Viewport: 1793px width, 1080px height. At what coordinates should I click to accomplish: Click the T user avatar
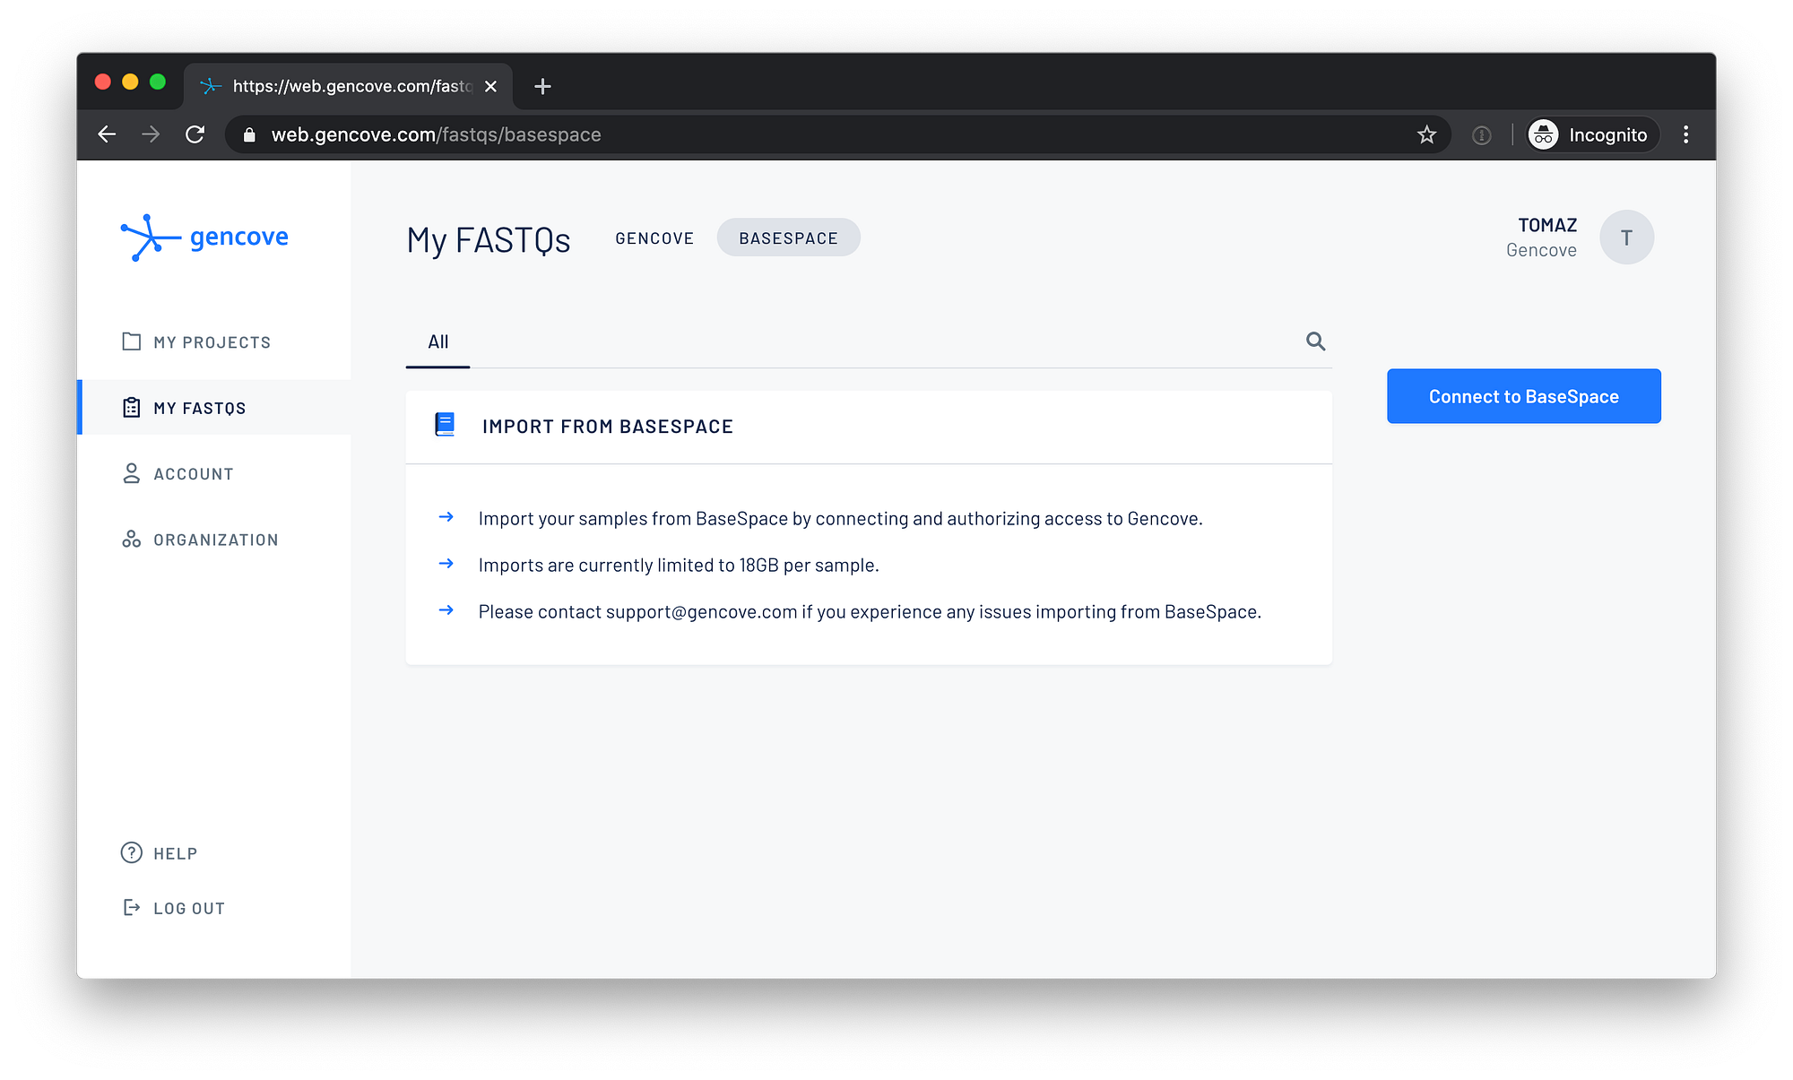(x=1626, y=238)
